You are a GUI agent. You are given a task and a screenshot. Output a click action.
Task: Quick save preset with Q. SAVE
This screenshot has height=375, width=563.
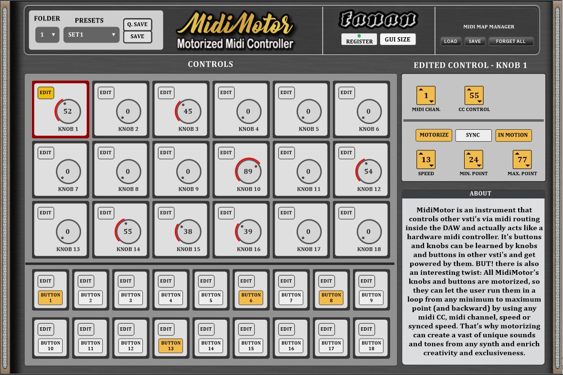point(138,24)
